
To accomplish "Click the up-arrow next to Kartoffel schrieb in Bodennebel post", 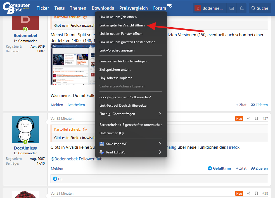I will pos(85,17).
